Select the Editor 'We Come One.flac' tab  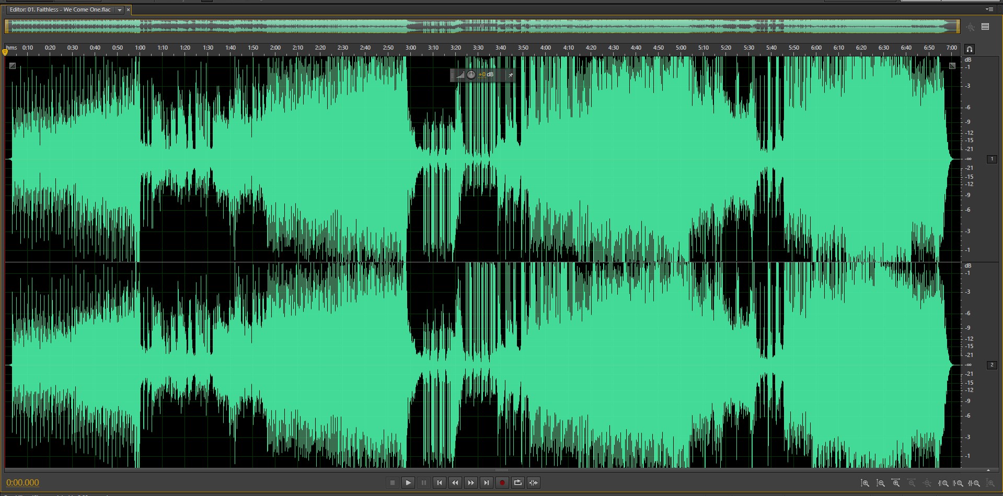tap(61, 10)
